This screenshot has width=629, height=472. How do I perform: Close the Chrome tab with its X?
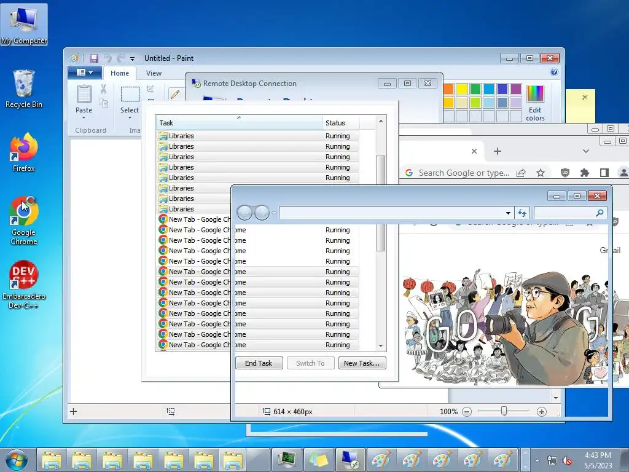[474, 151]
